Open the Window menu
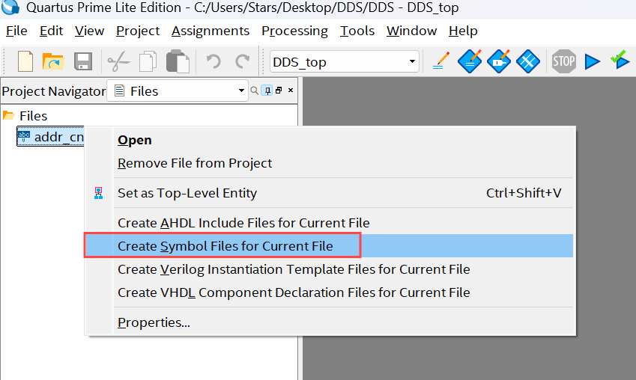636x380 pixels. (x=412, y=31)
